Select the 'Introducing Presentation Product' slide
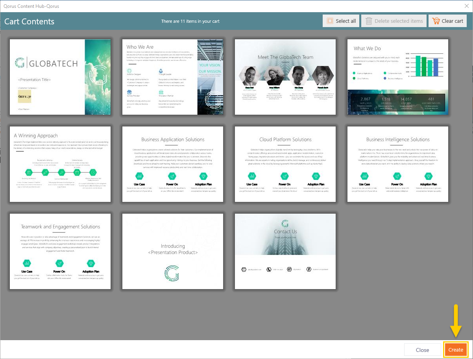473x359 pixels. click(172, 251)
